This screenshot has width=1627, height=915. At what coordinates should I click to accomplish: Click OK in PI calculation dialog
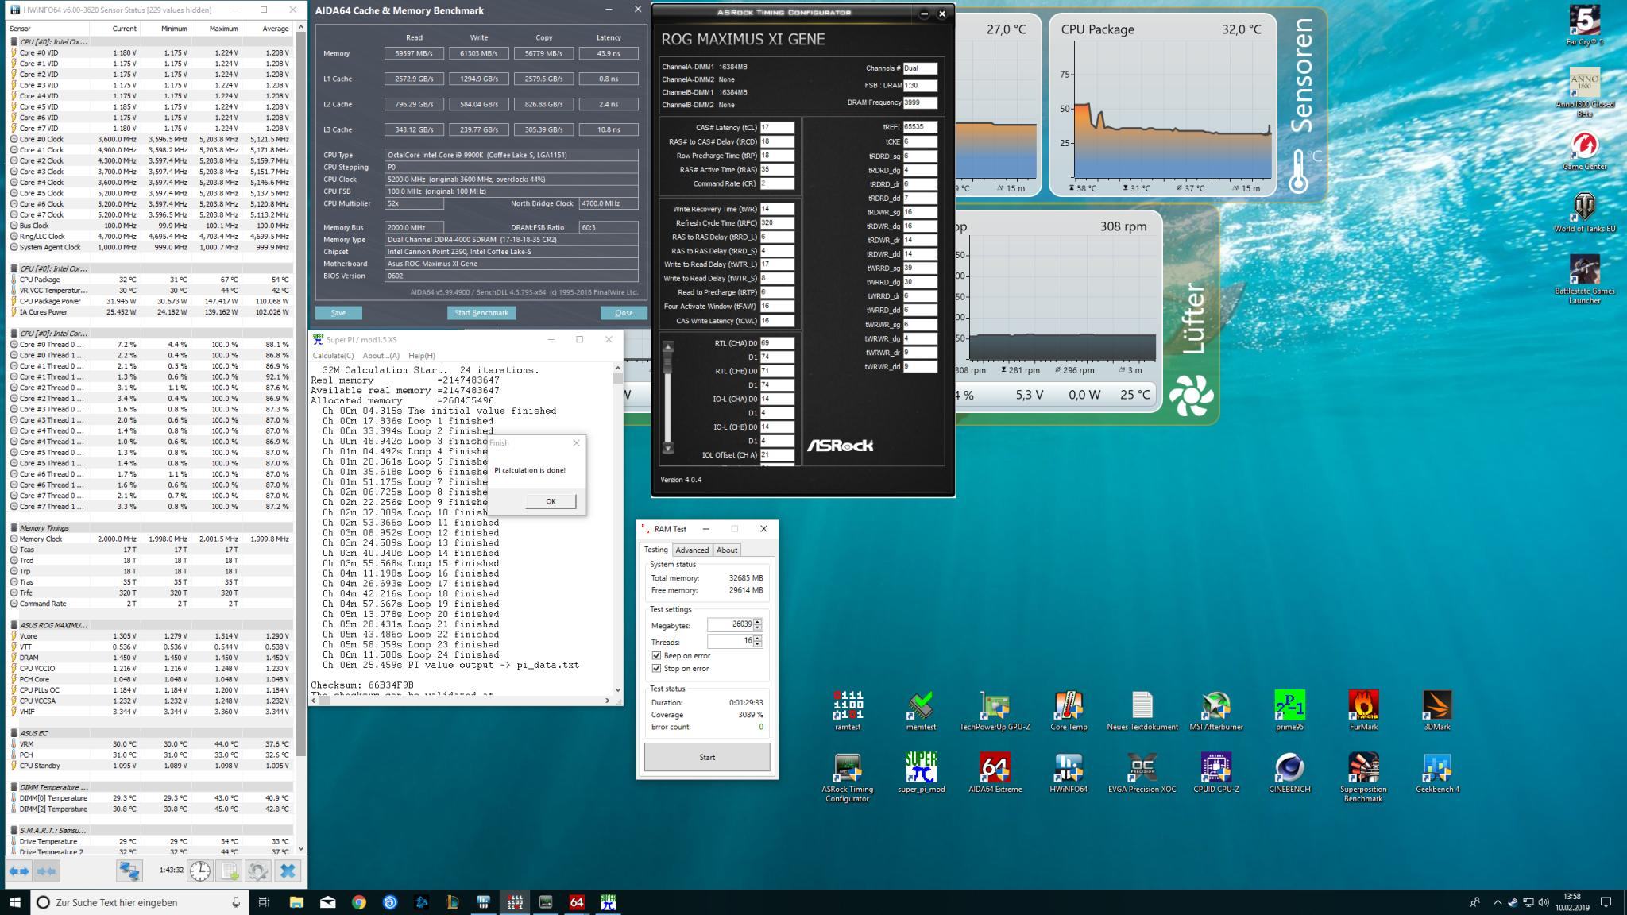click(x=551, y=501)
